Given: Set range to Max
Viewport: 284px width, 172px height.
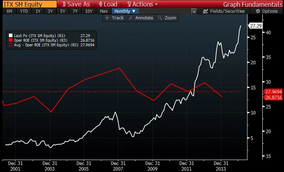Looking at the screenshot, I should click(x=104, y=11).
